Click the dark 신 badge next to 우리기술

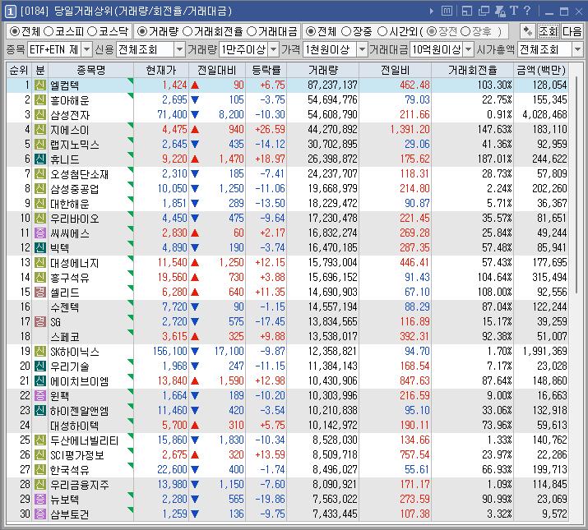click(x=40, y=366)
